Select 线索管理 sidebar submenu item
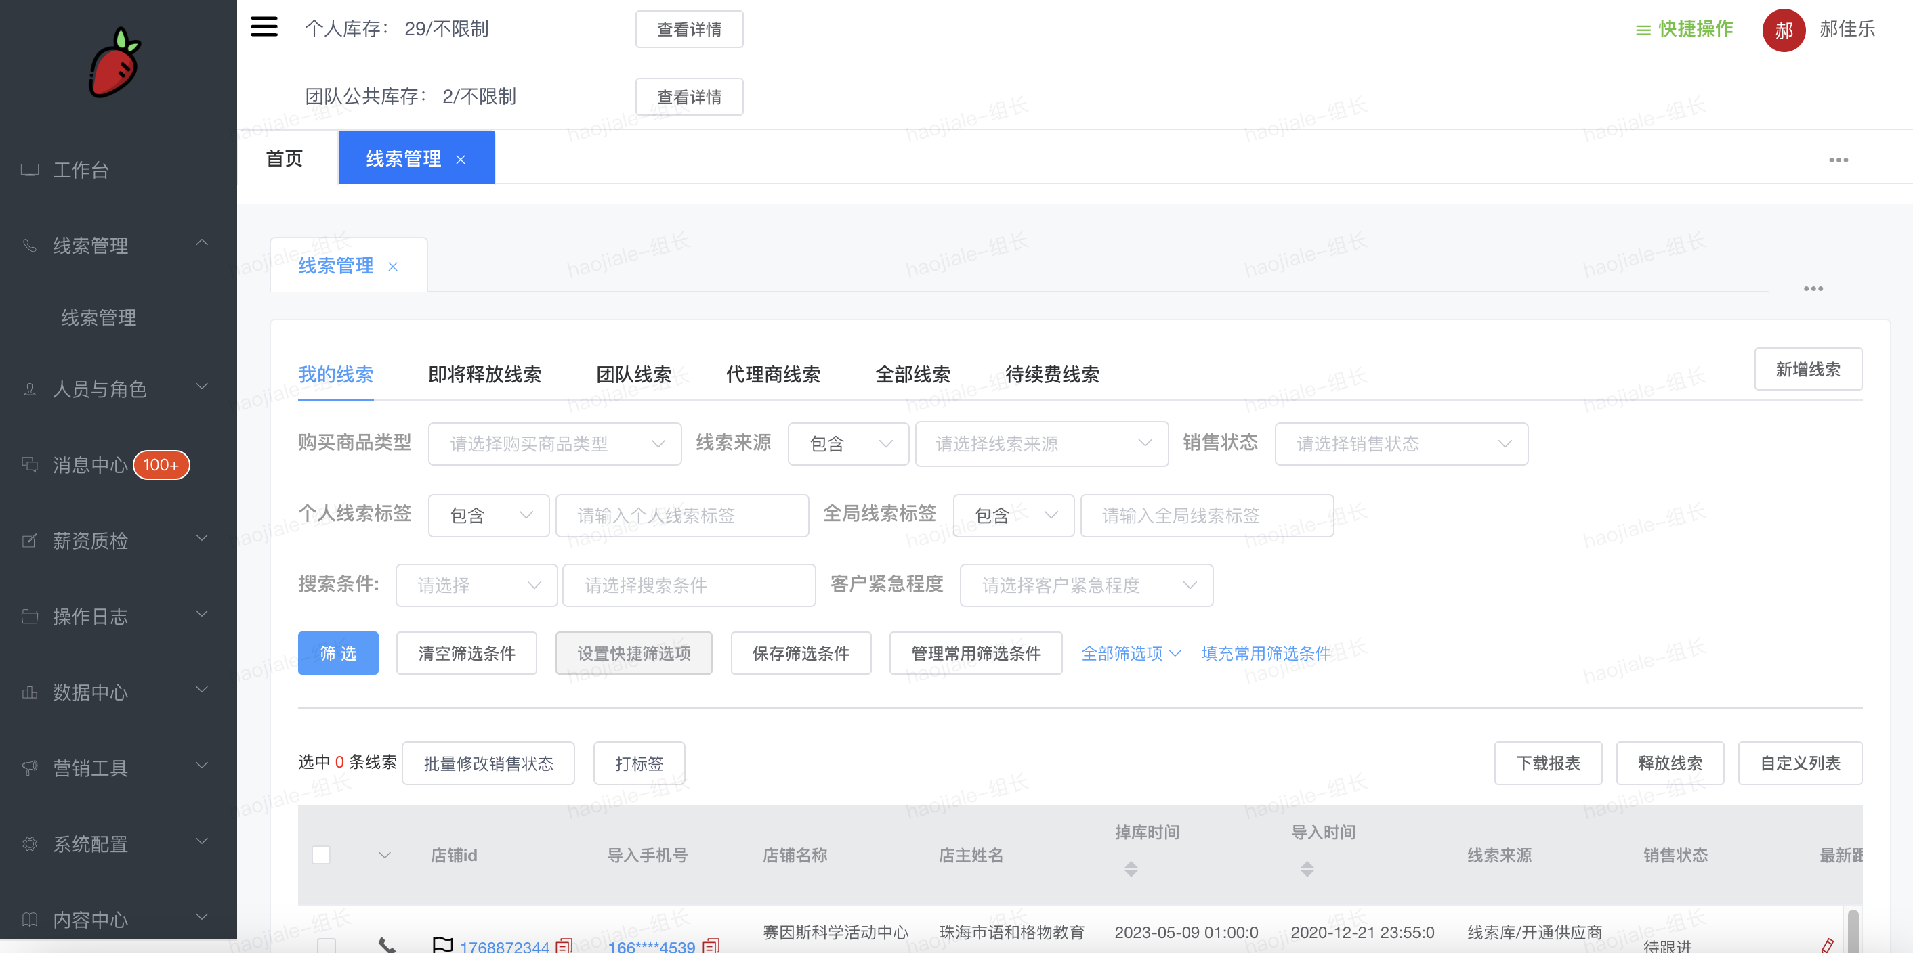The image size is (1913, 953). pyautogui.click(x=99, y=317)
